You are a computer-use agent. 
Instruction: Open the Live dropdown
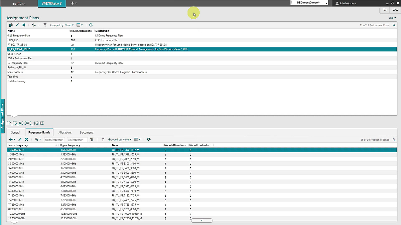(x=392, y=18)
